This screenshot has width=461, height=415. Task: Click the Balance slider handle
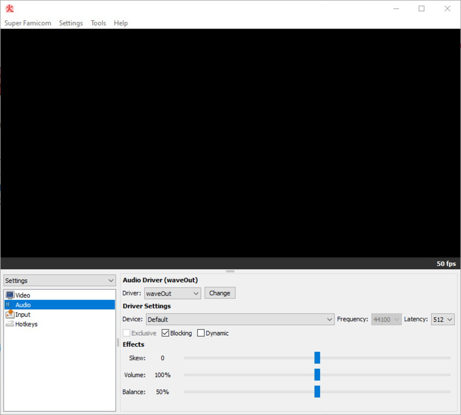[x=317, y=392]
